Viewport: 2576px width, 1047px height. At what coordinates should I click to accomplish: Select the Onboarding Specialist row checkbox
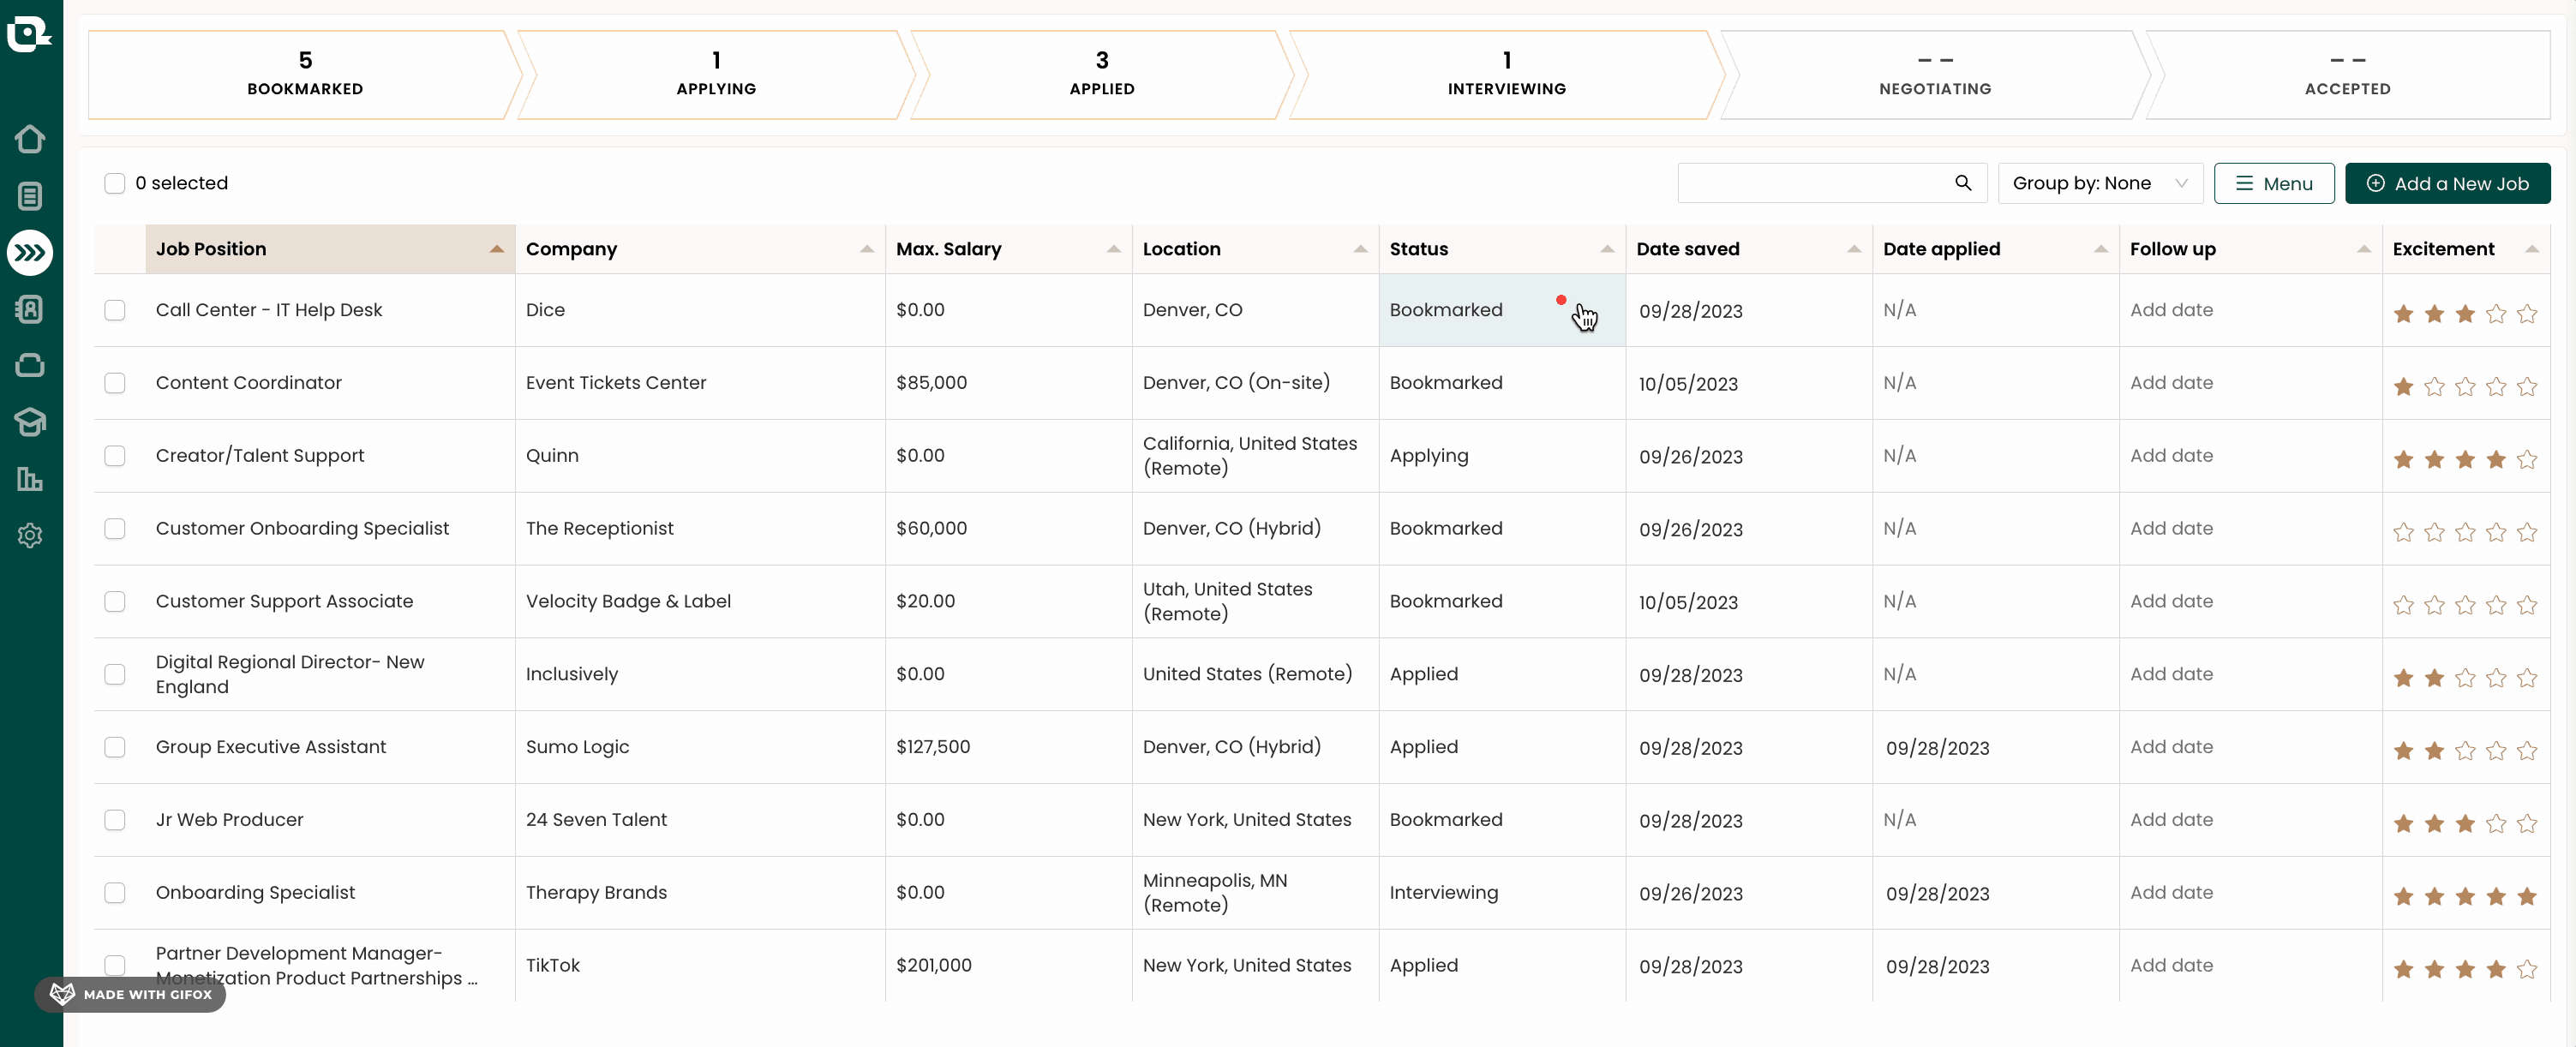pyautogui.click(x=115, y=893)
